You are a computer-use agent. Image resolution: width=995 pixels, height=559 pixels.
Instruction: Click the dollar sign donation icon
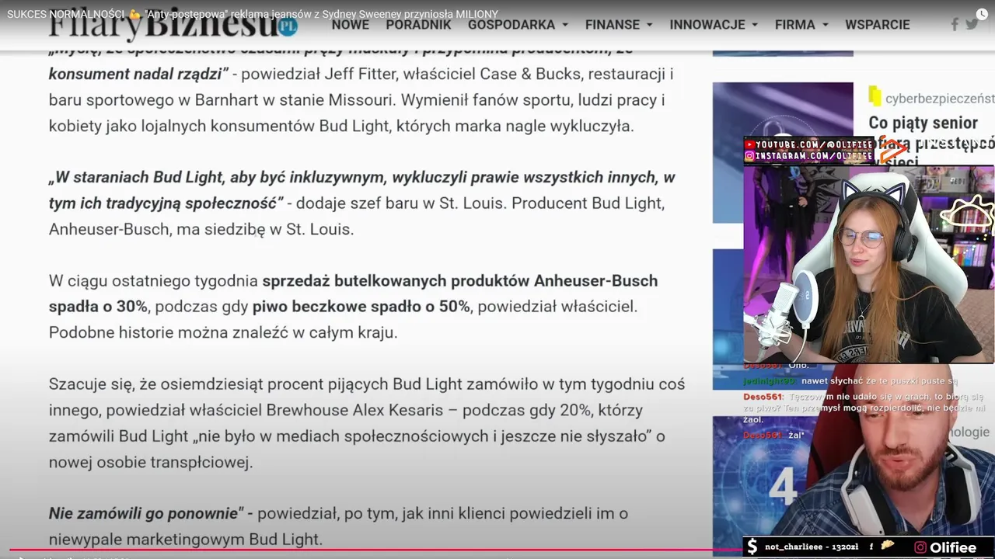click(x=752, y=547)
